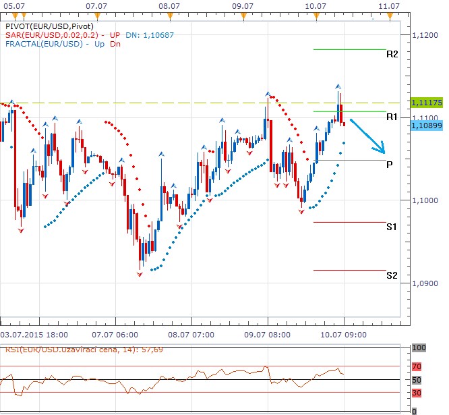The image size is (449, 415).
Task: Click the PIVOT(EUR/USD,Pivot) indicator label
Action: pyautogui.click(x=49, y=26)
